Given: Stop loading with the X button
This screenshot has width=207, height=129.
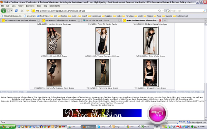Looking at the screenshot, I should click(x=22, y=11).
